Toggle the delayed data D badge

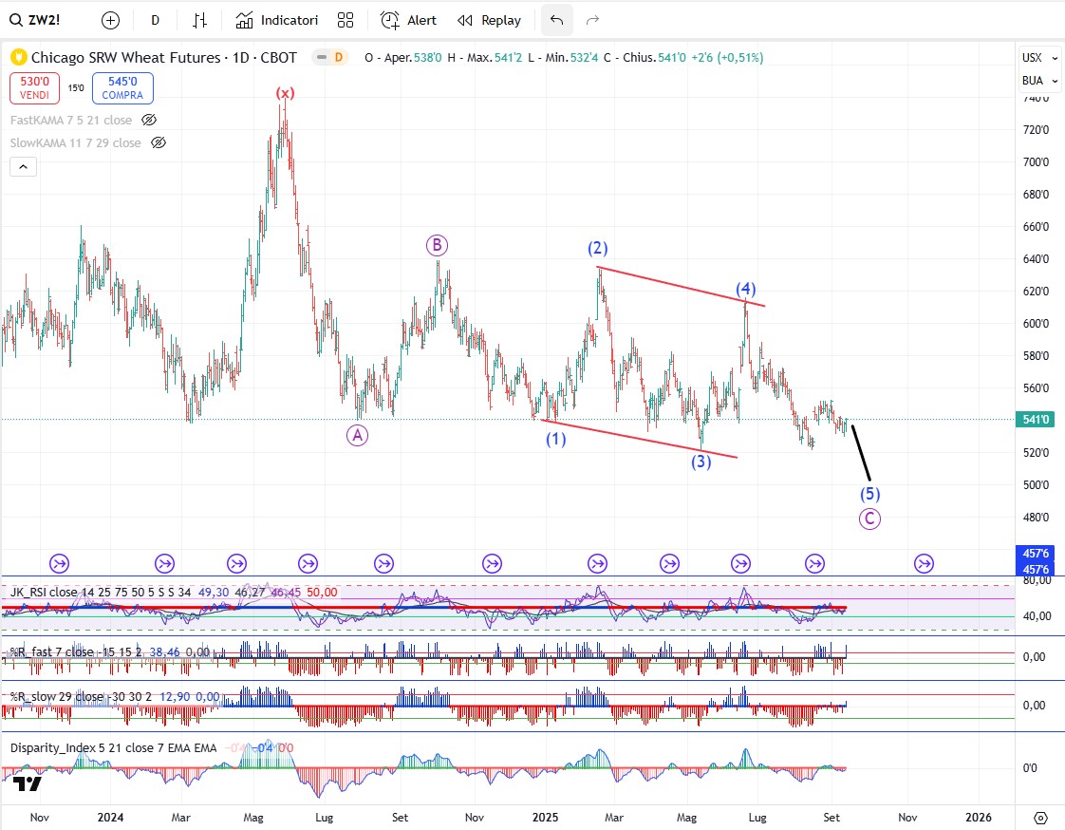click(x=338, y=57)
